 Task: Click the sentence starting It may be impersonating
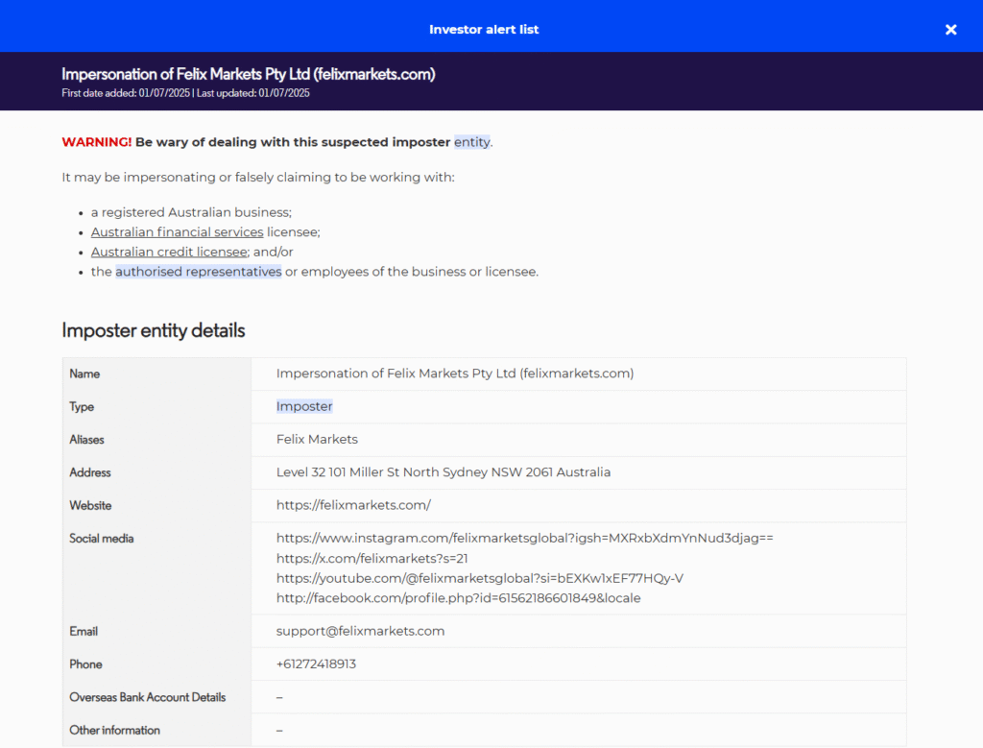click(x=258, y=178)
